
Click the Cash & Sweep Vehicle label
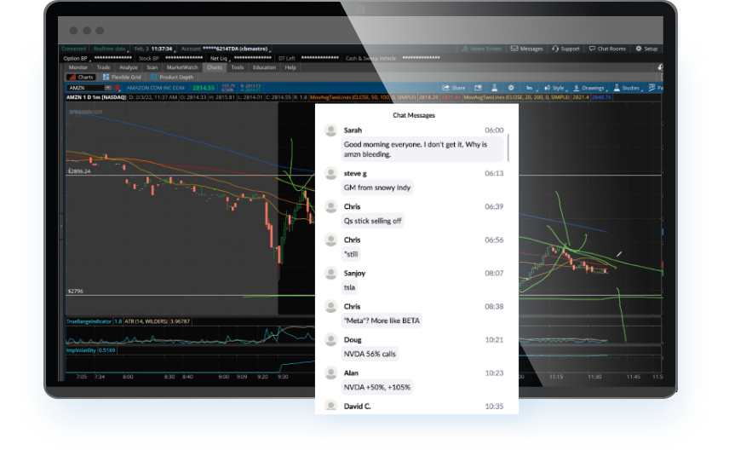[370, 58]
